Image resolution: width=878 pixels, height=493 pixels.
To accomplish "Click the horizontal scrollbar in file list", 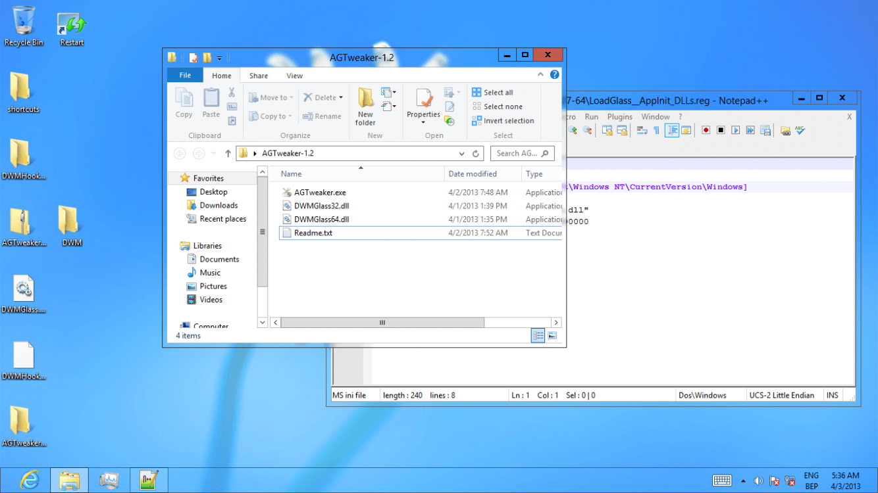I will [x=382, y=323].
